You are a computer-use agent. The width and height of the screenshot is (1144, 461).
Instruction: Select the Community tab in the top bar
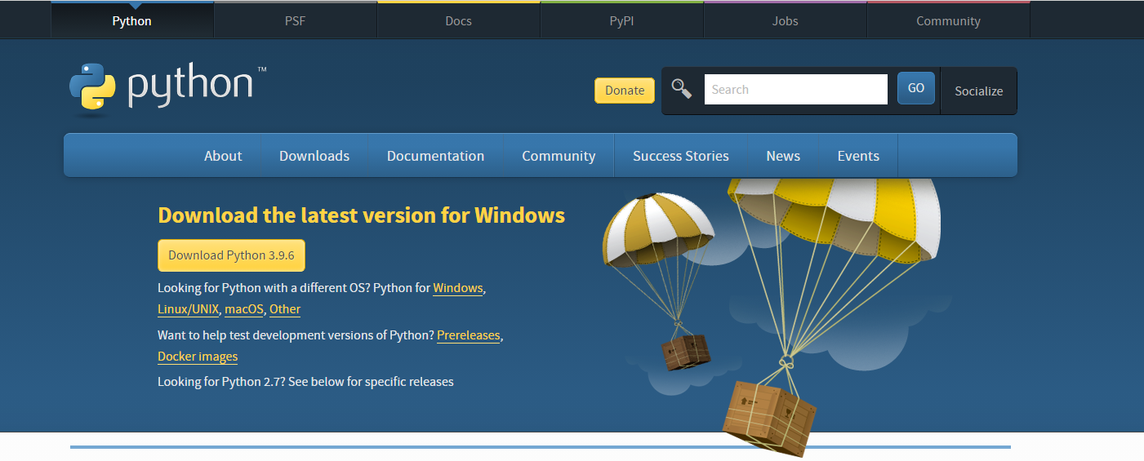[948, 20]
